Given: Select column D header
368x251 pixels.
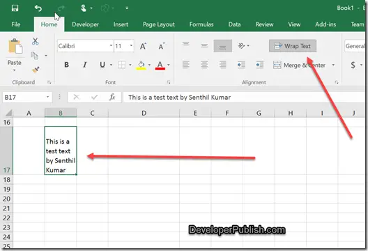Looking at the screenshot, I should [144, 113].
